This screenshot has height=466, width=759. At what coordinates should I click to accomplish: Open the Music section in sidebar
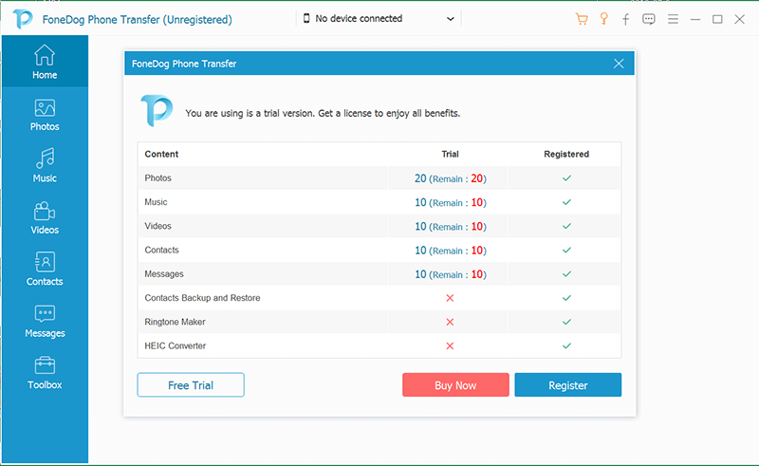click(x=45, y=166)
